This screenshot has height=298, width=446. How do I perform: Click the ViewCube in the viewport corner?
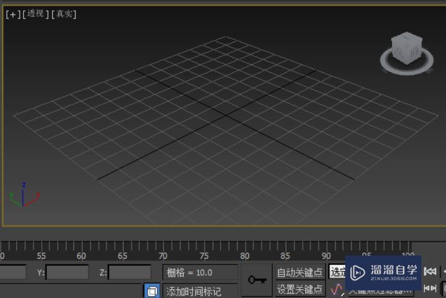407,48
